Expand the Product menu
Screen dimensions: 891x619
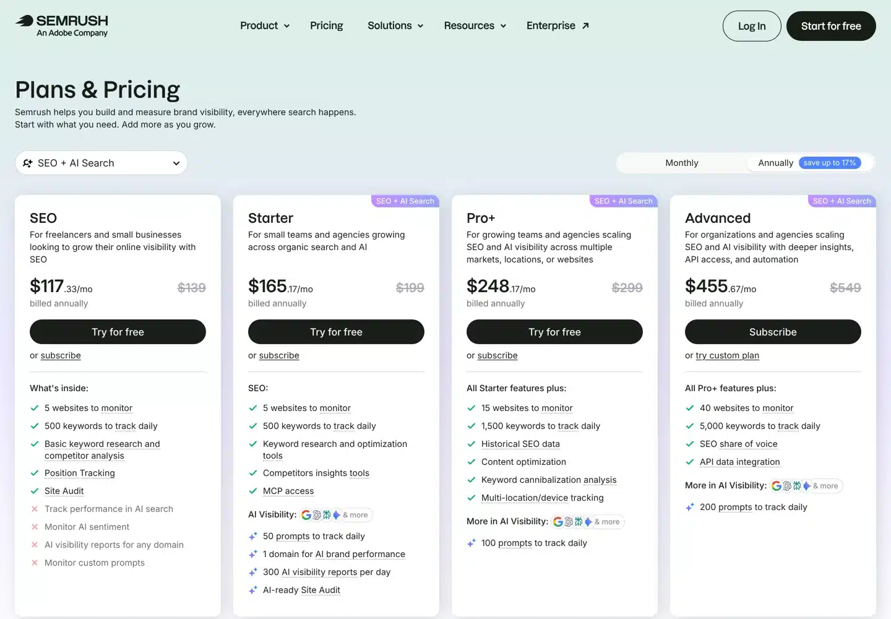[265, 25]
